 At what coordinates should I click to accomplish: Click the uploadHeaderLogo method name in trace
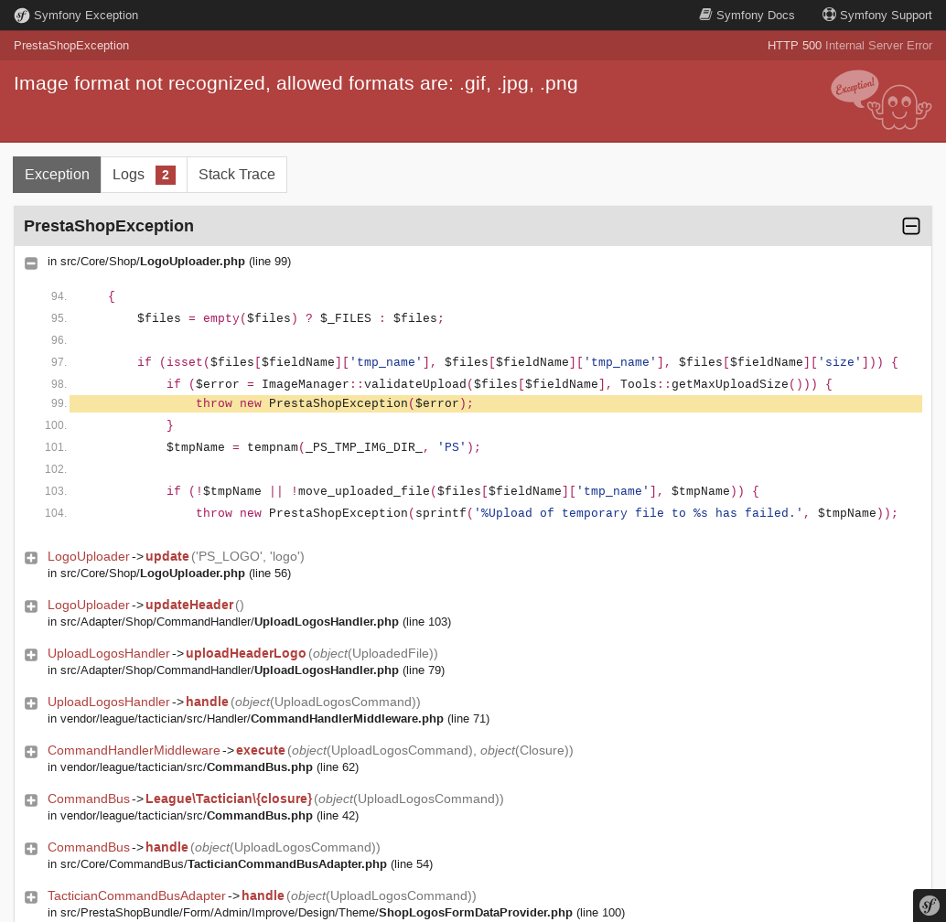pyautogui.click(x=245, y=654)
